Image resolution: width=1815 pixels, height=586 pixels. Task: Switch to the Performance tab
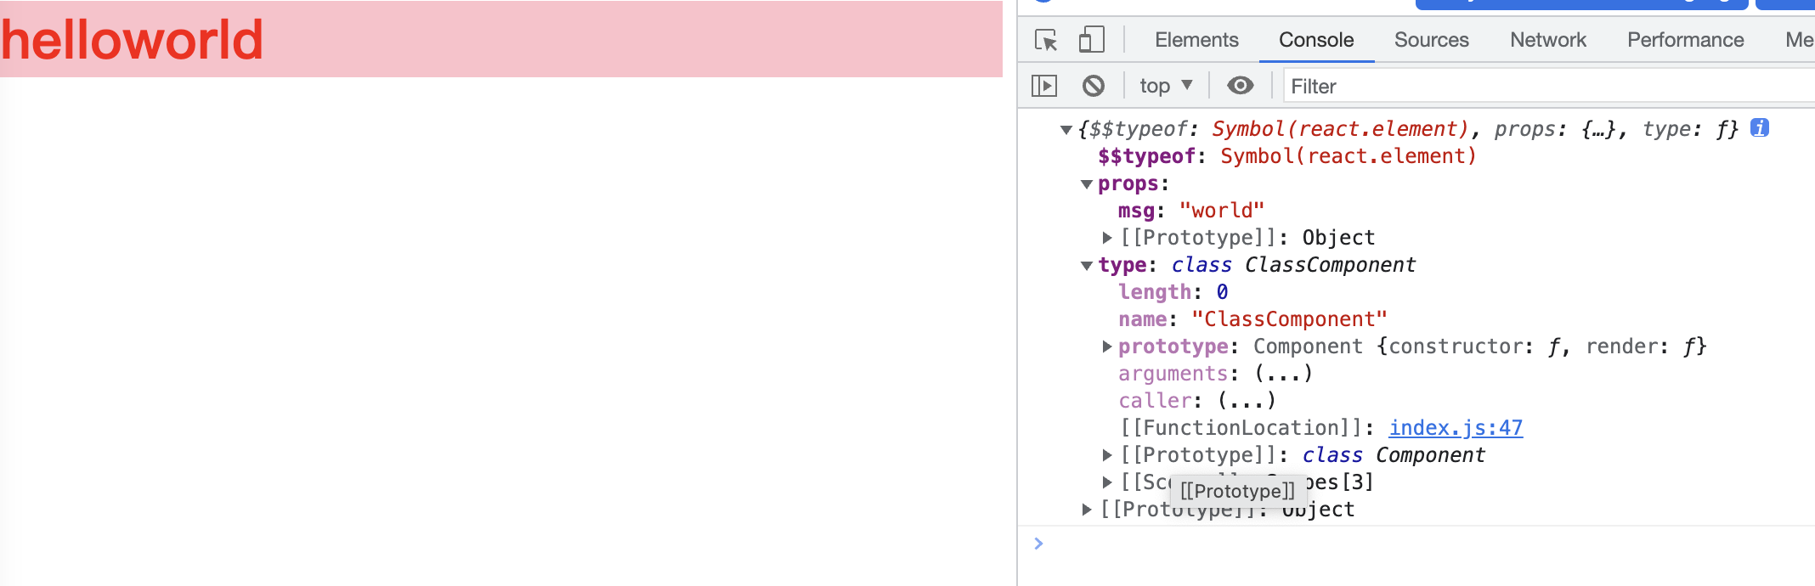click(x=1686, y=40)
